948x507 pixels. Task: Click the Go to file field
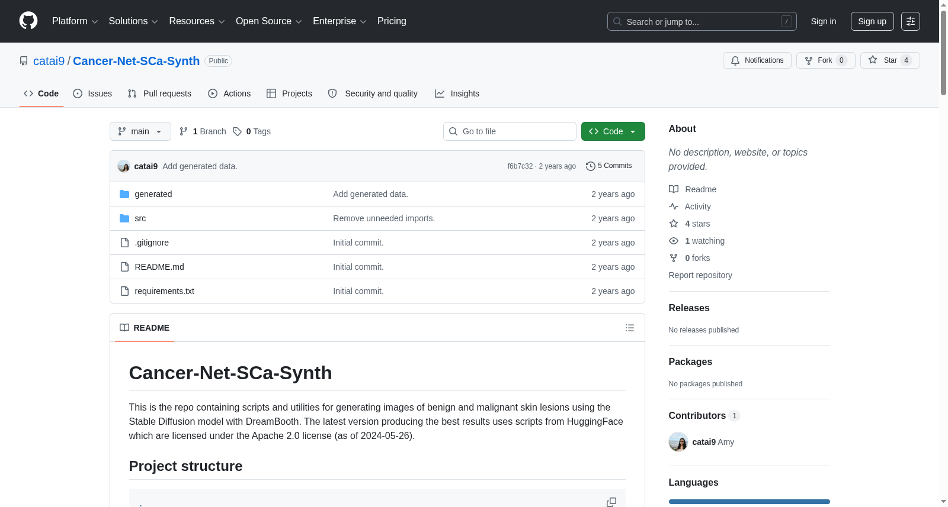click(x=510, y=131)
